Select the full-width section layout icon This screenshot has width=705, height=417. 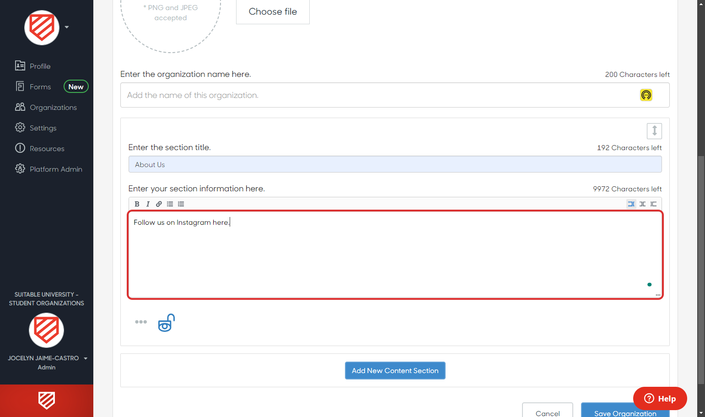pyautogui.click(x=631, y=204)
